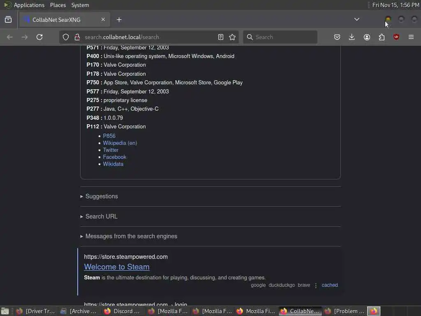
Task: Click the brave engine label on result
Action: coord(304,285)
